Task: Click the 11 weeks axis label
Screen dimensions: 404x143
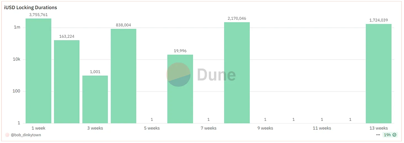Action: (x=322, y=128)
